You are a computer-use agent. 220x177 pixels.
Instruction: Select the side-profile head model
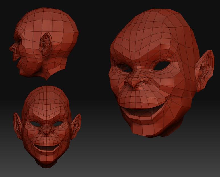tap(44, 43)
